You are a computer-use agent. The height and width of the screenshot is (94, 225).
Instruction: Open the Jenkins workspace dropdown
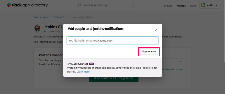tap(209, 5)
